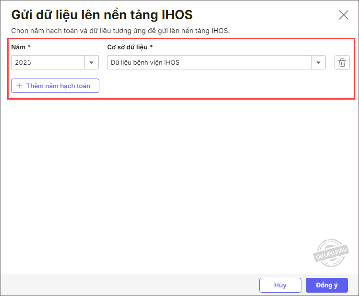Screen dimensions: 359x296
Task: Delete the 2025 accounting year row
Action: coord(342,62)
